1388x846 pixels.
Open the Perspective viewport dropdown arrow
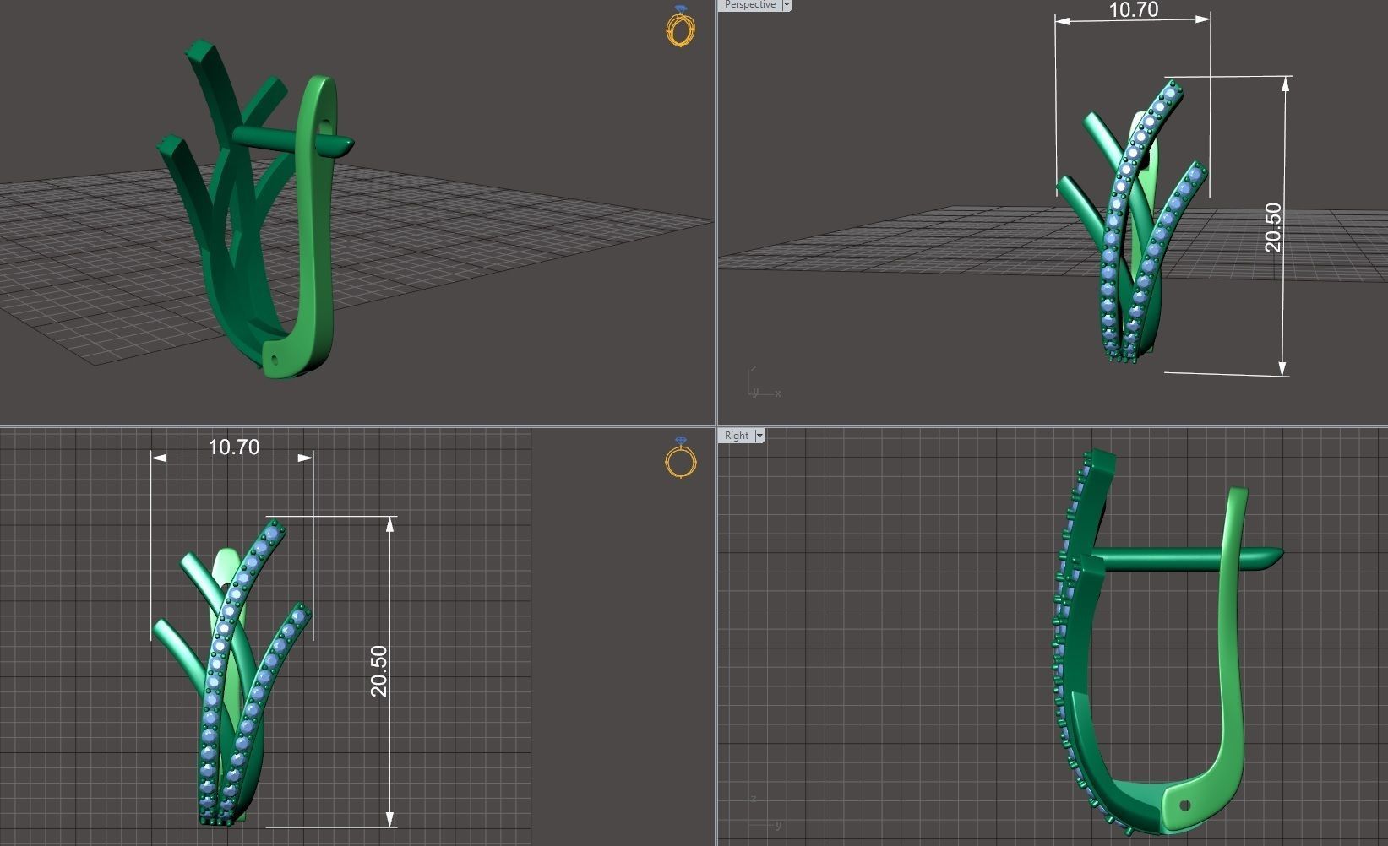[787, 5]
